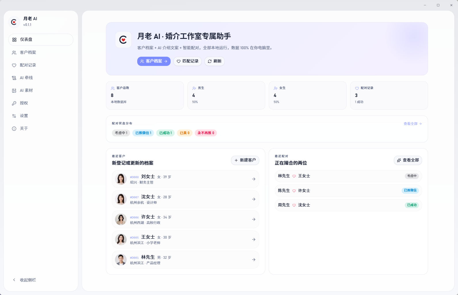The width and height of the screenshot is (458, 295).
Task: Click 王女士 avatar in recent clients
Action: point(121,239)
